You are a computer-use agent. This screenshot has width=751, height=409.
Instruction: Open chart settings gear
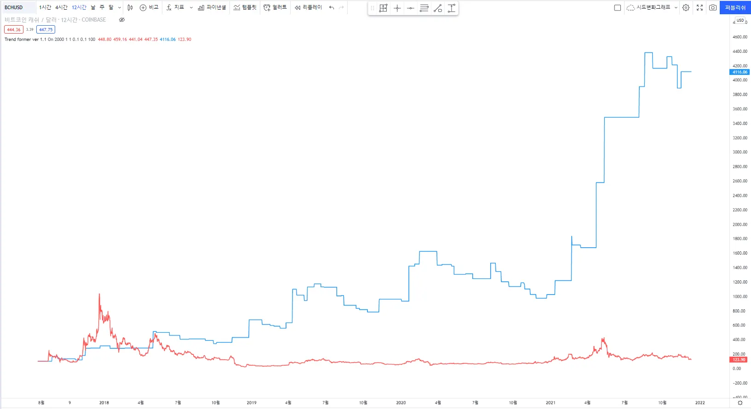tap(686, 7)
